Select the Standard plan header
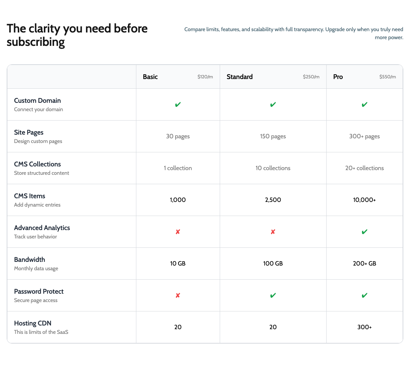 240,77
